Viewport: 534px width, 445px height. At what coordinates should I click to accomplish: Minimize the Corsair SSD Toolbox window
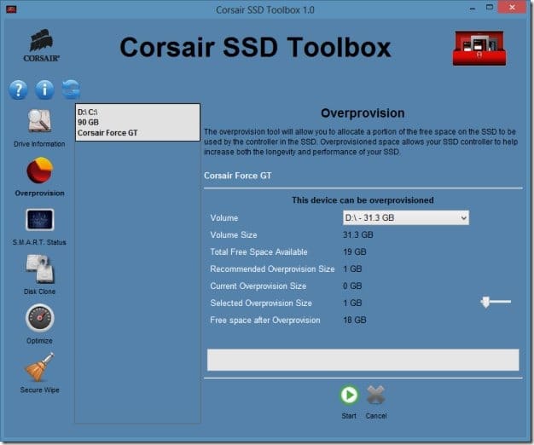(x=473, y=9)
